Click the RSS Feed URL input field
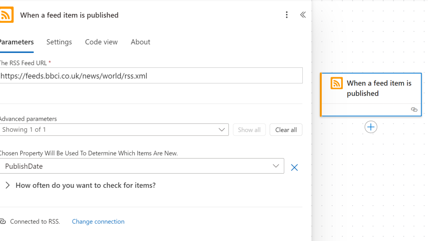The image size is (428, 241). pyautogui.click(x=150, y=76)
